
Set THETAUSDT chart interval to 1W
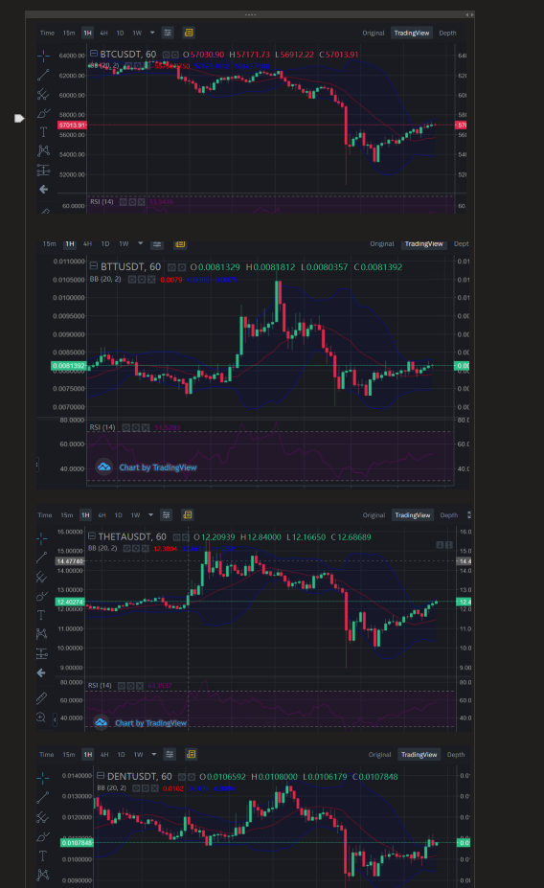(135, 514)
